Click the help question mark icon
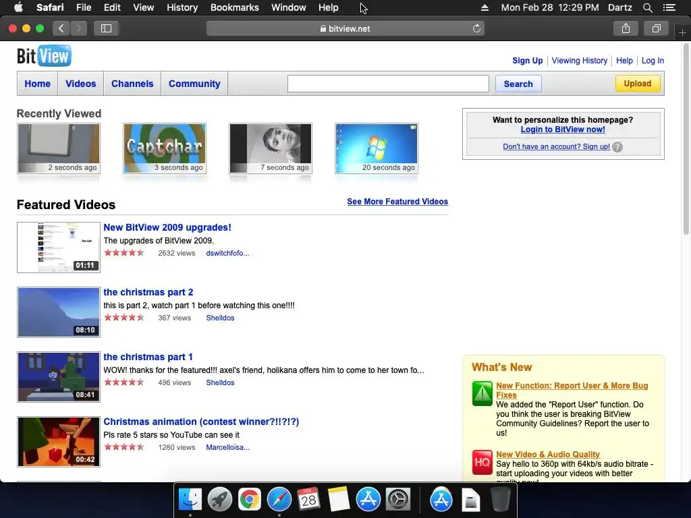The image size is (691, 518). click(x=617, y=147)
